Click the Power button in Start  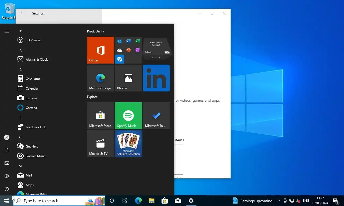coord(7,189)
